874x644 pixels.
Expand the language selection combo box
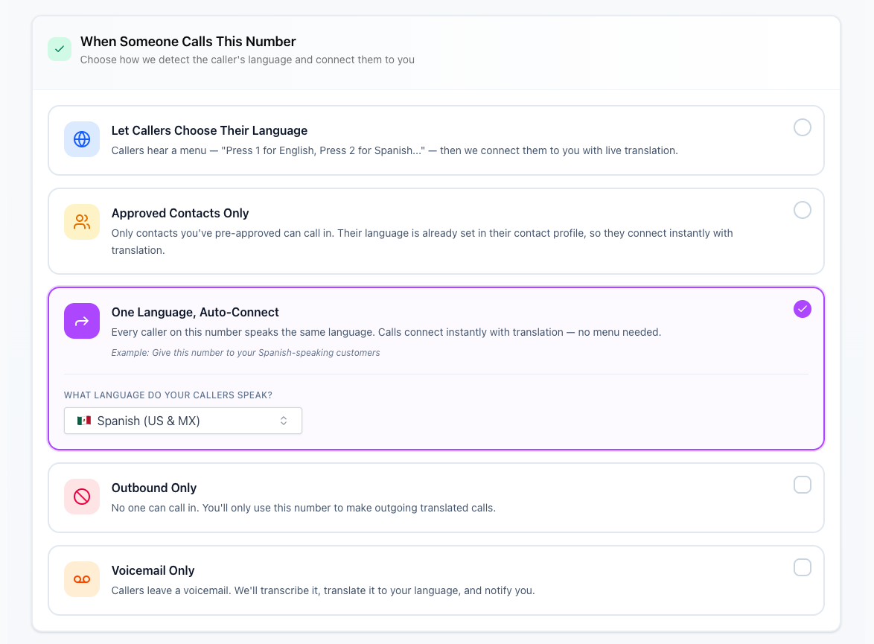pos(182,420)
